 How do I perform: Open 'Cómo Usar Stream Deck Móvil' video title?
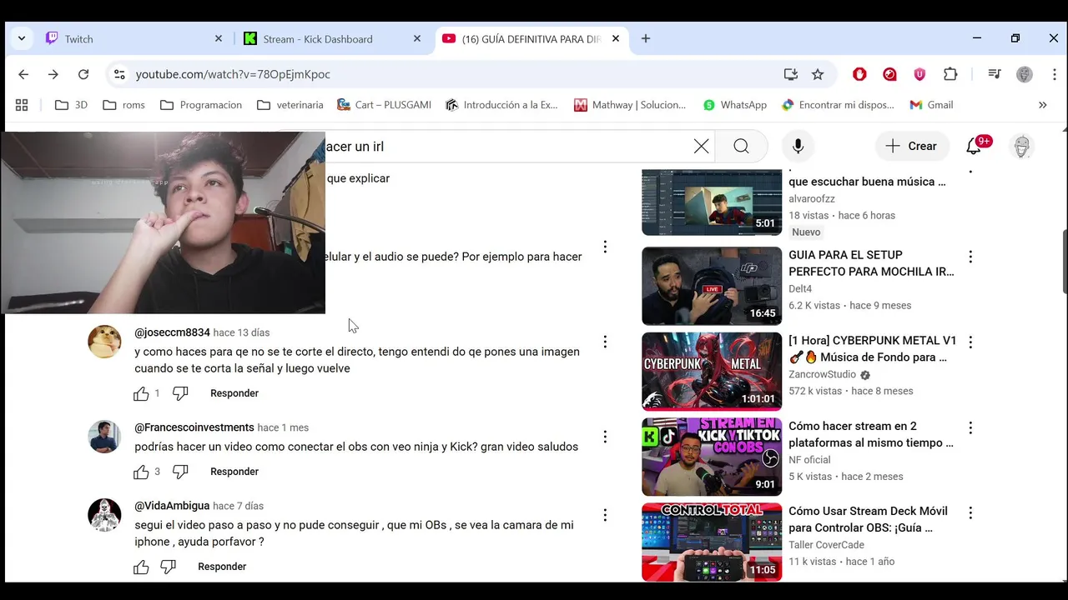click(x=868, y=519)
